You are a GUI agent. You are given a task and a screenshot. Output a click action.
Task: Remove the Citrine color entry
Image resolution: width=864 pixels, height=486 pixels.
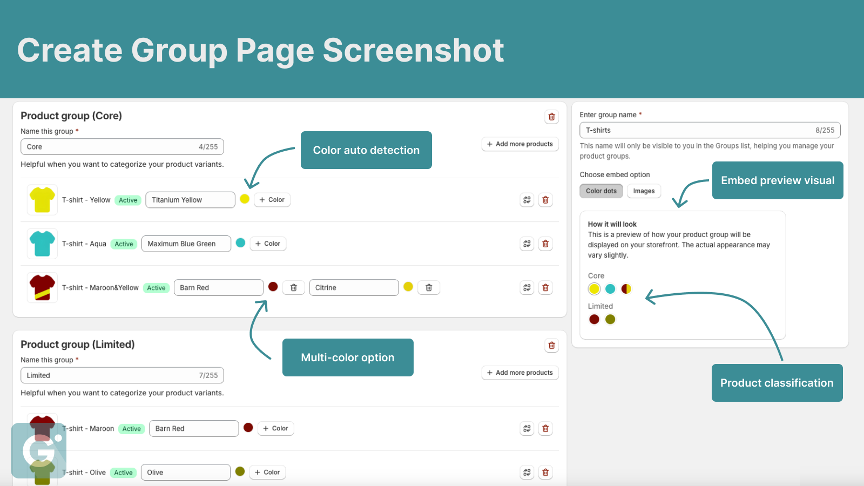click(429, 288)
